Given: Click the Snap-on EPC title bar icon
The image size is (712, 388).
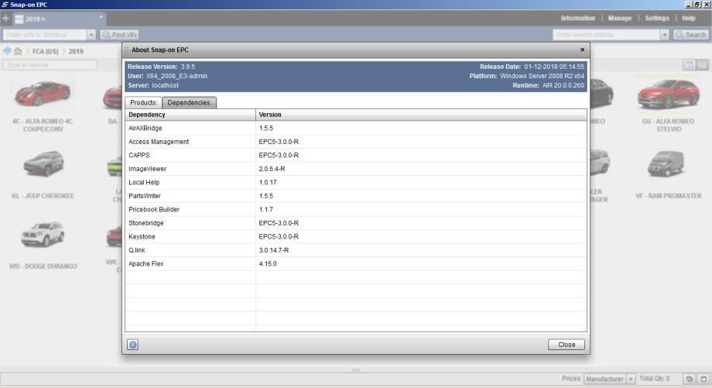Looking at the screenshot, I should point(5,5).
